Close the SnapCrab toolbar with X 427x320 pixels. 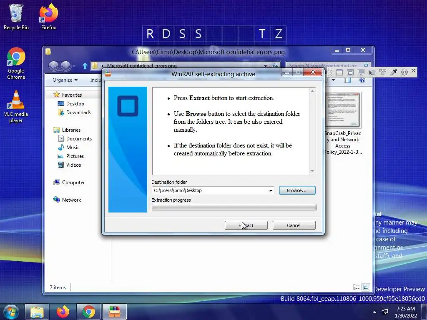tap(413, 71)
